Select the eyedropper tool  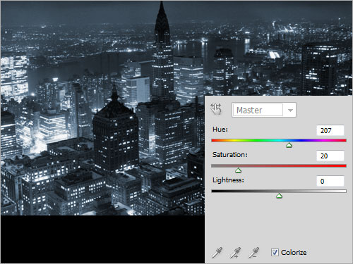click(x=217, y=253)
